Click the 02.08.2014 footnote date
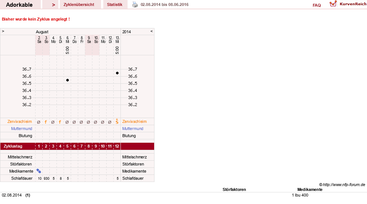The height and width of the screenshot is (204, 367). tap(12, 195)
